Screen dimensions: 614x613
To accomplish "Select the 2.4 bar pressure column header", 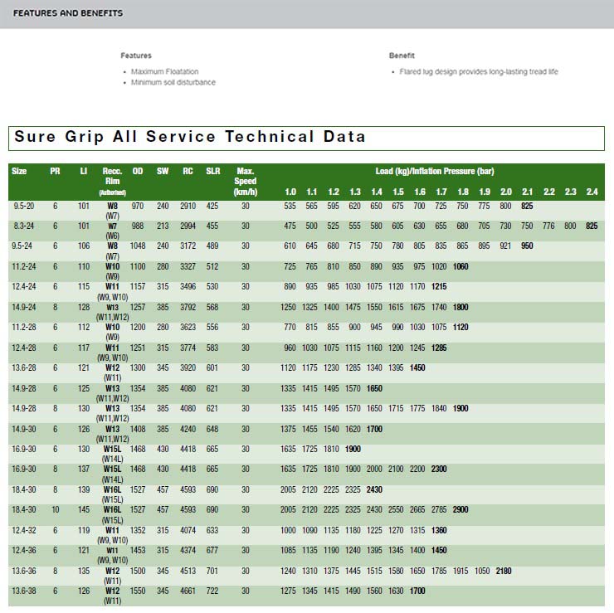I will pyautogui.click(x=592, y=192).
